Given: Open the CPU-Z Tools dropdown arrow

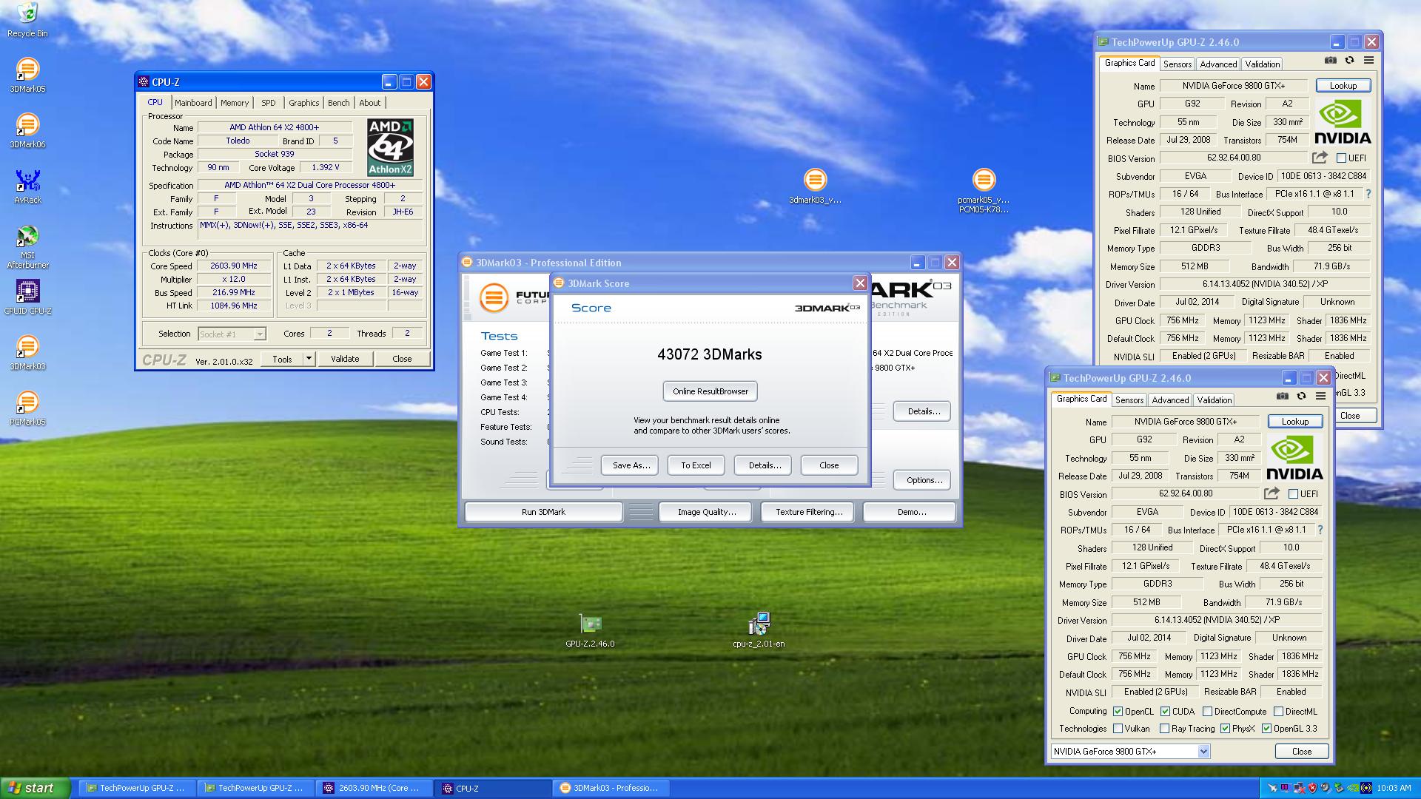Looking at the screenshot, I should pos(309,359).
